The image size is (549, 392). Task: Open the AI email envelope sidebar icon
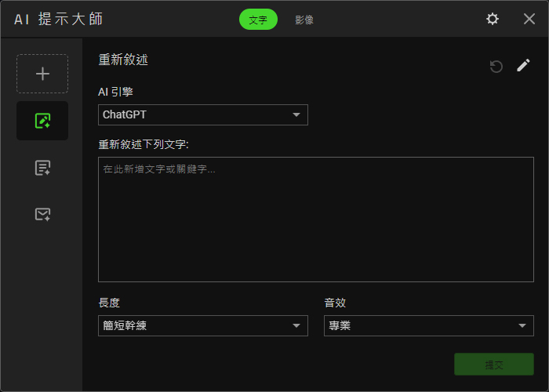42,214
